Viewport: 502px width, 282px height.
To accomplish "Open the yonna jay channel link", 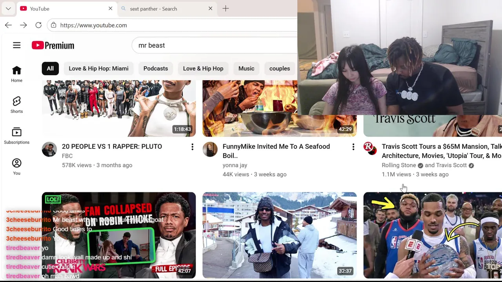I will (235, 165).
